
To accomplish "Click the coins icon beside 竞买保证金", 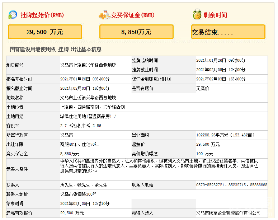I will [x=104, y=15].
